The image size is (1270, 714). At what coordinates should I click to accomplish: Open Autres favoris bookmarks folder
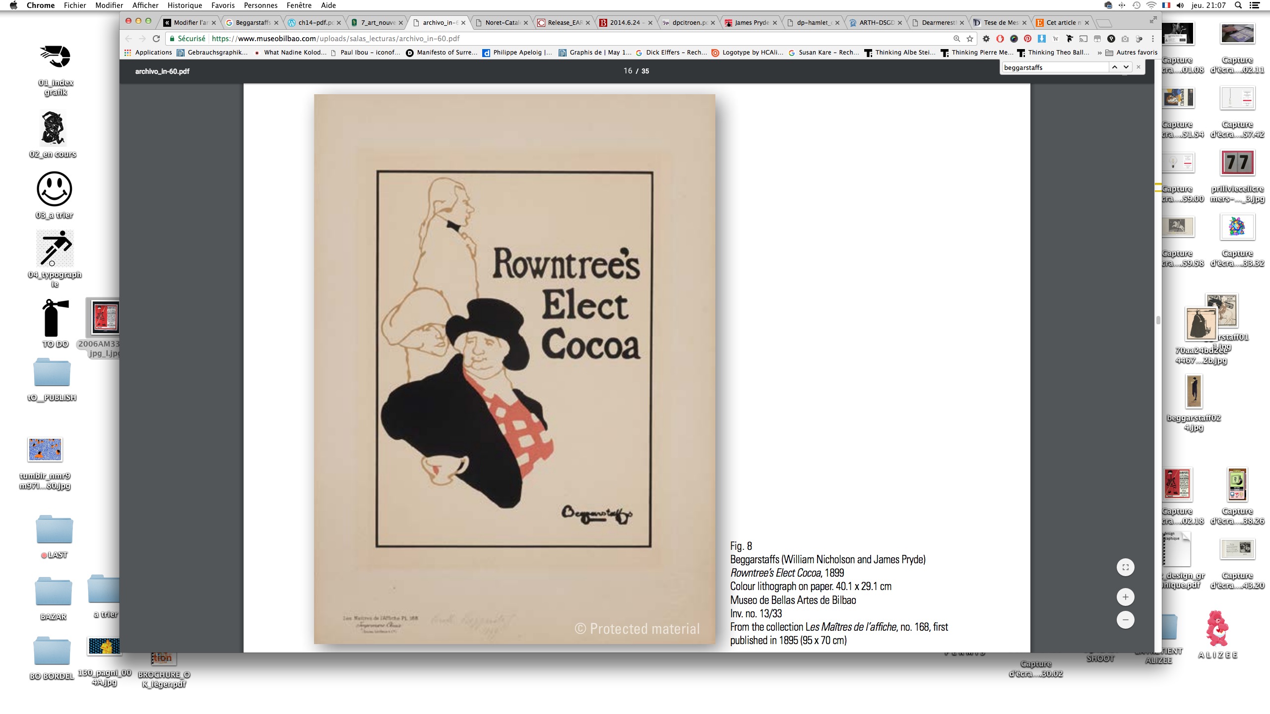tap(1132, 53)
